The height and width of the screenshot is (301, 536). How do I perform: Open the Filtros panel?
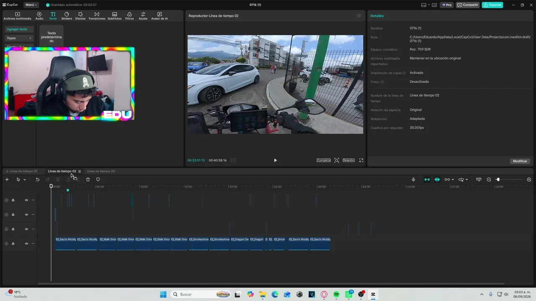click(129, 16)
